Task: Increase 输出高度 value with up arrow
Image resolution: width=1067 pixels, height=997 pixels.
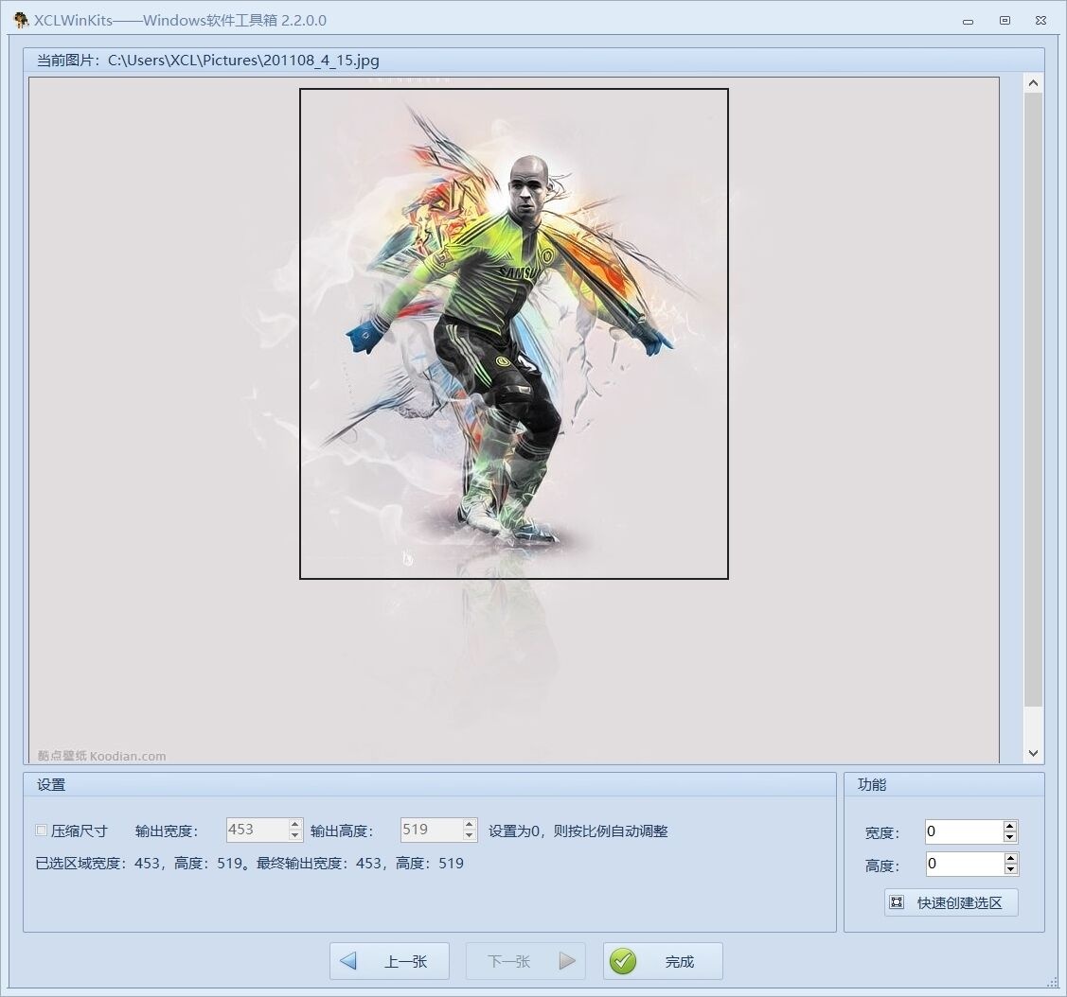Action: (470, 824)
